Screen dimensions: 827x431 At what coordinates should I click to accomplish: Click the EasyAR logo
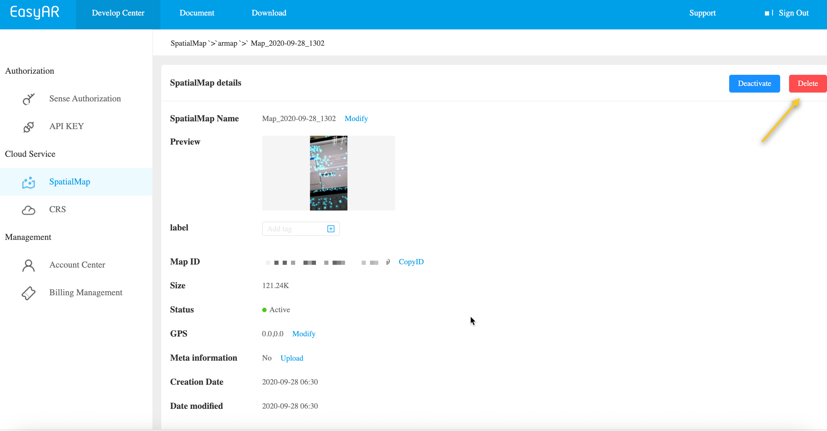35,12
